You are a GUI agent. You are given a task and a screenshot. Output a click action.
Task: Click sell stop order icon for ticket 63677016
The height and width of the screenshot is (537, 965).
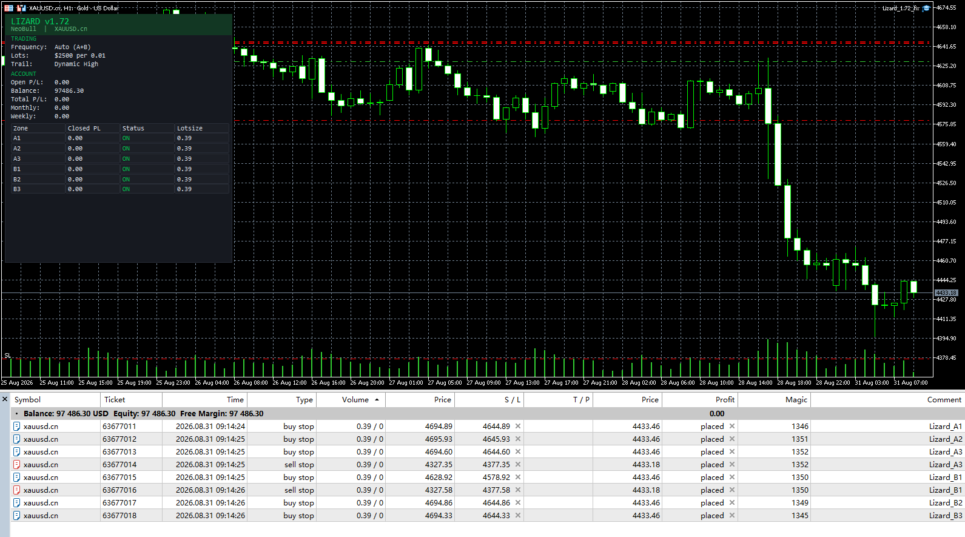[17, 490]
